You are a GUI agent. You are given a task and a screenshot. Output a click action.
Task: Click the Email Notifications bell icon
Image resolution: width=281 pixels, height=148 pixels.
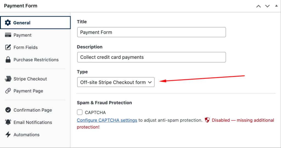point(8,123)
